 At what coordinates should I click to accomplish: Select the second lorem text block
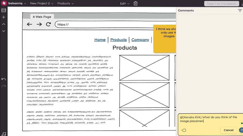pos(71,117)
